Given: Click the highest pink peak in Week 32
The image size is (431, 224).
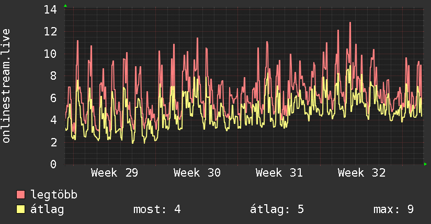Looking at the screenshot, I should 350,23.
